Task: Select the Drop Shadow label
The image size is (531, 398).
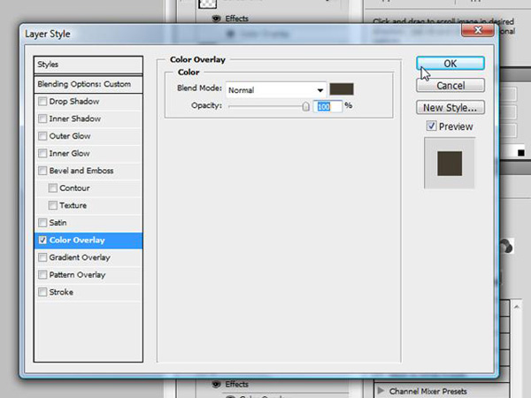Action: tap(74, 102)
